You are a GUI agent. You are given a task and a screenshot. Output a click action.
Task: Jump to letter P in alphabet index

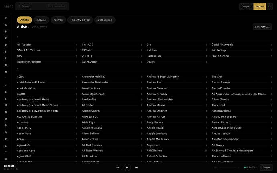pyautogui.click(x=6, y=126)
